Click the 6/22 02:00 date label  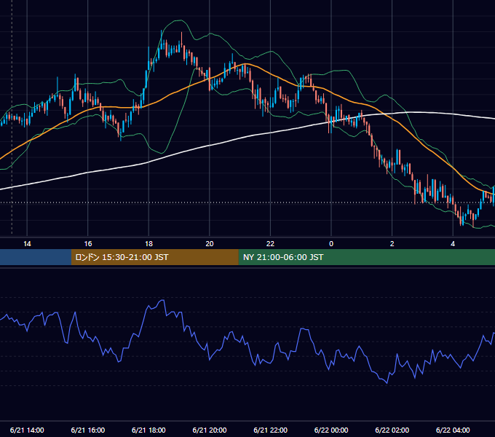point(392,430)
